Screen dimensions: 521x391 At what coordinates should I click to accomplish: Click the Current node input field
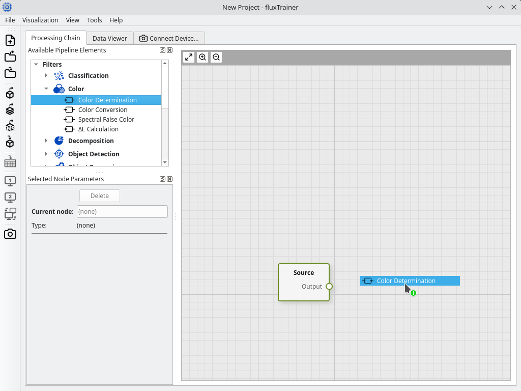pyautogui.click(x=122, y=211)
